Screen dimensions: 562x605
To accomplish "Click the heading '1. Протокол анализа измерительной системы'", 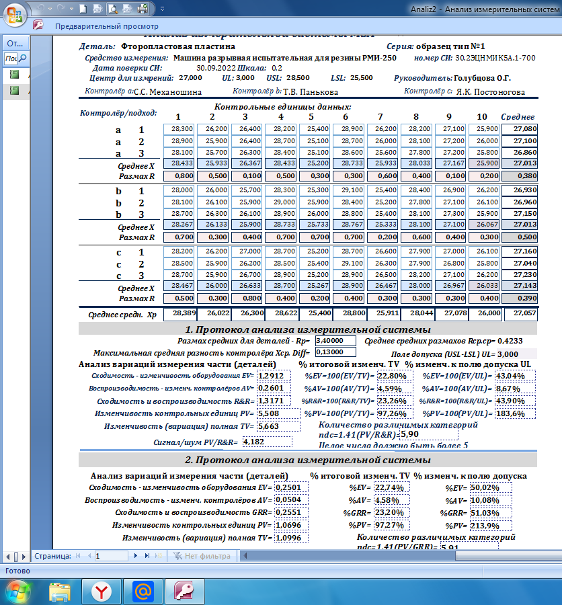I will 308,329.
